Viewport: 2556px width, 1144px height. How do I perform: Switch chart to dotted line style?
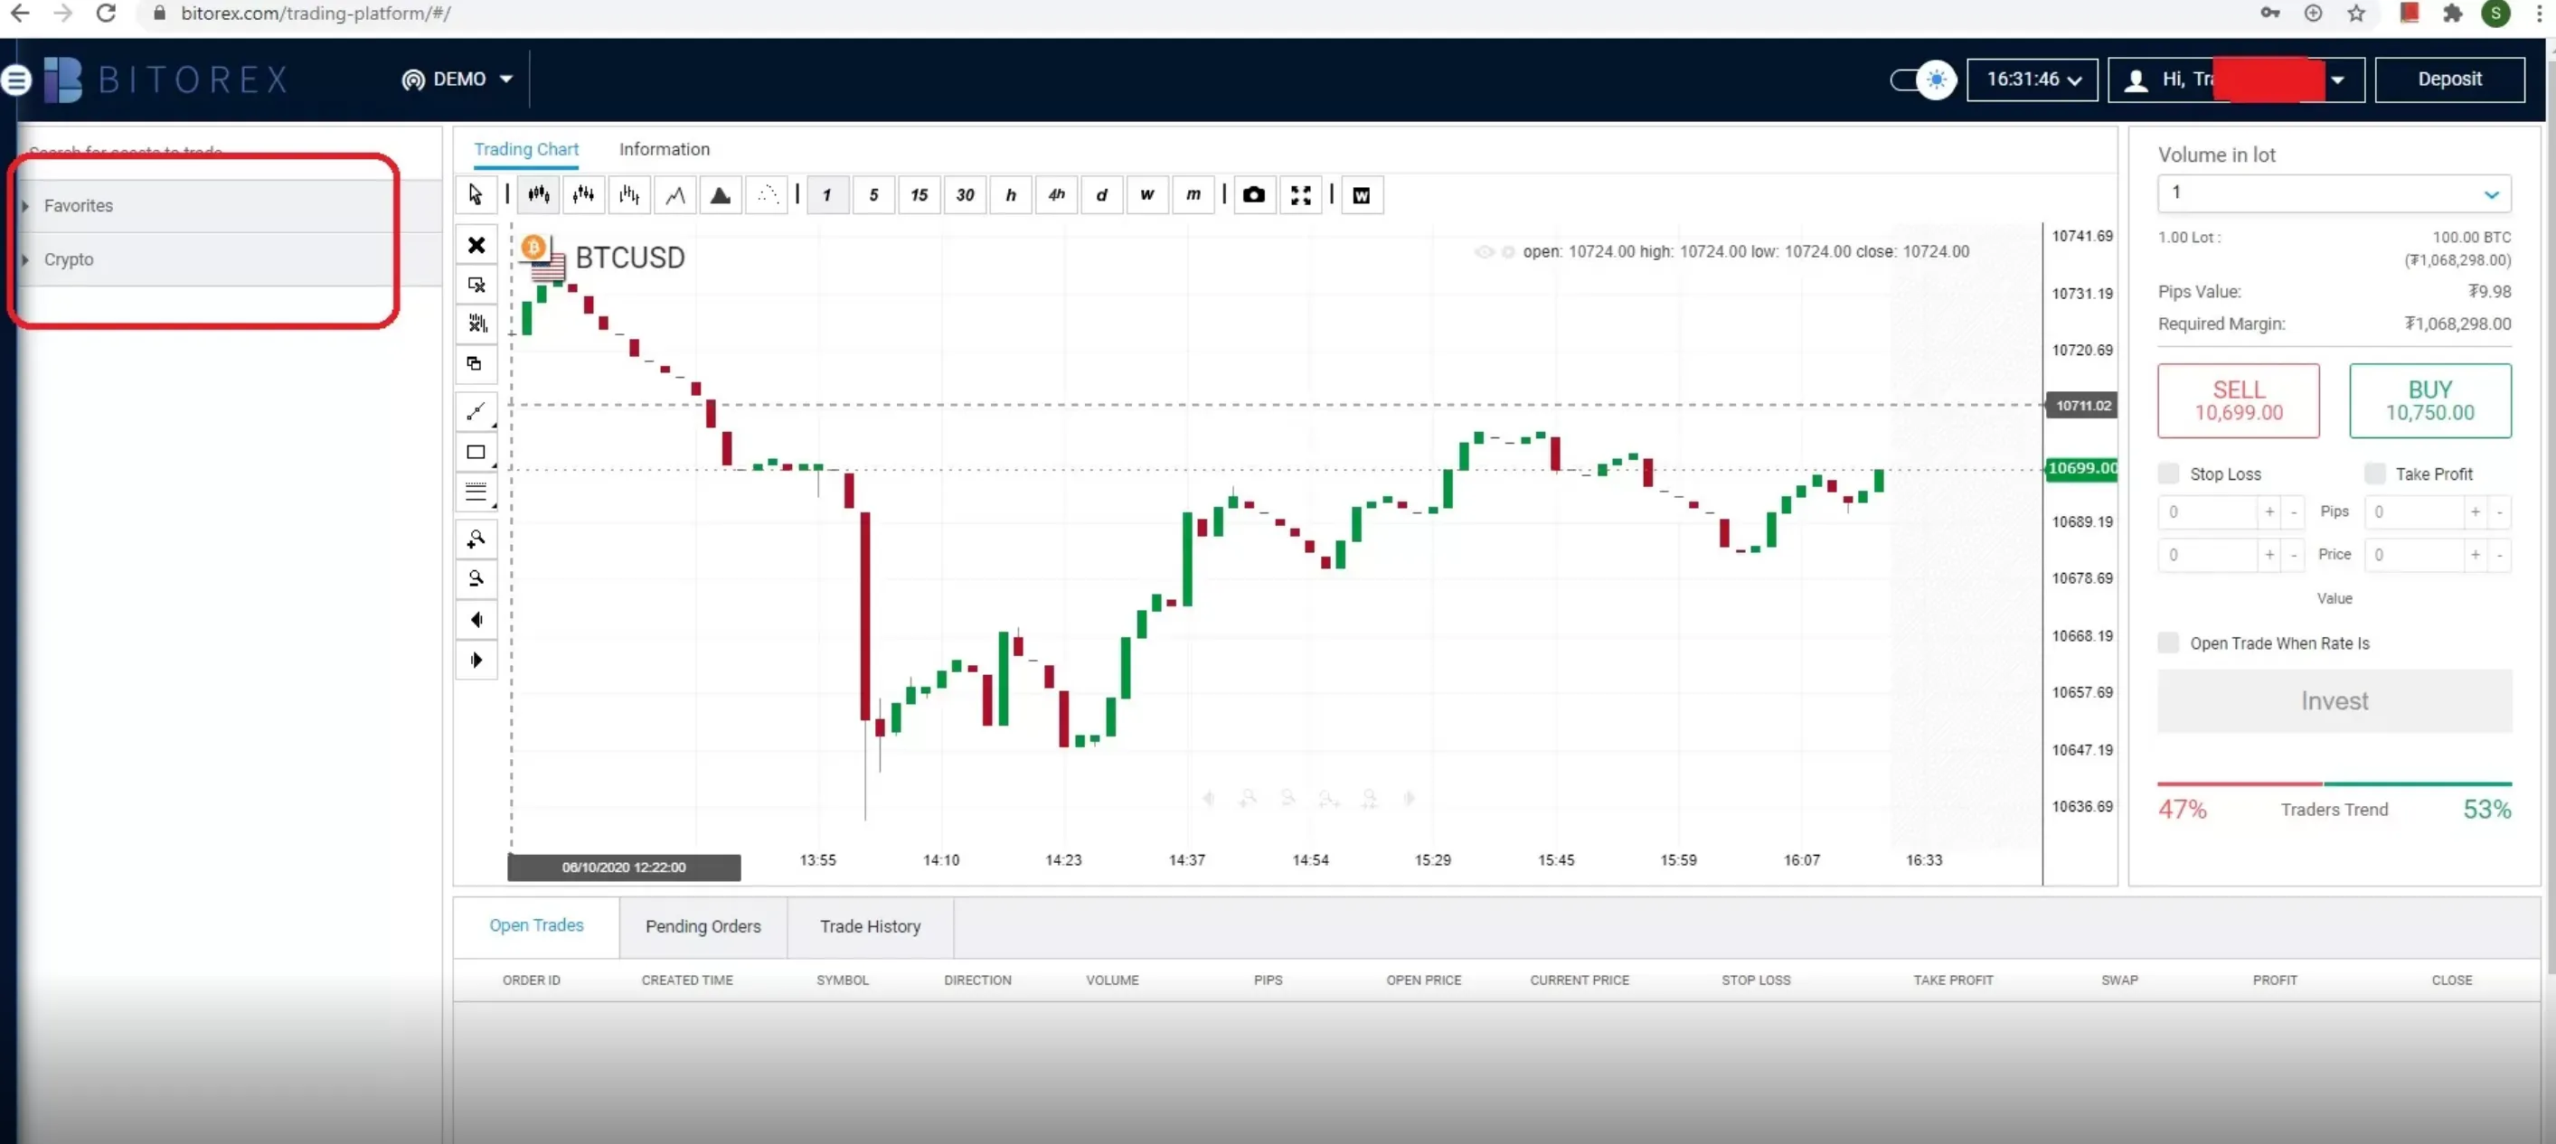point(767,195)
